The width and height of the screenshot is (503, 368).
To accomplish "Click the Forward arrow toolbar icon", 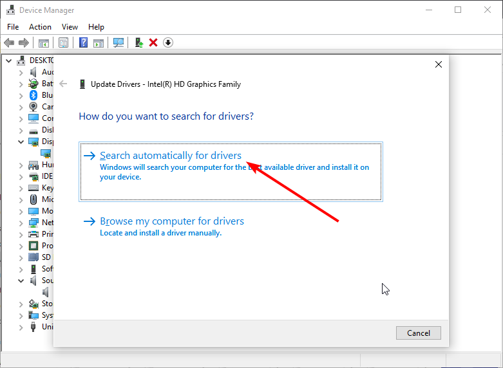I will pyautogui.click(x=24, y=42).
